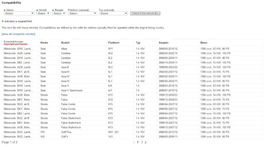
Task: Click the Page 1 of 2 label
Action: (x=10, y=142)
